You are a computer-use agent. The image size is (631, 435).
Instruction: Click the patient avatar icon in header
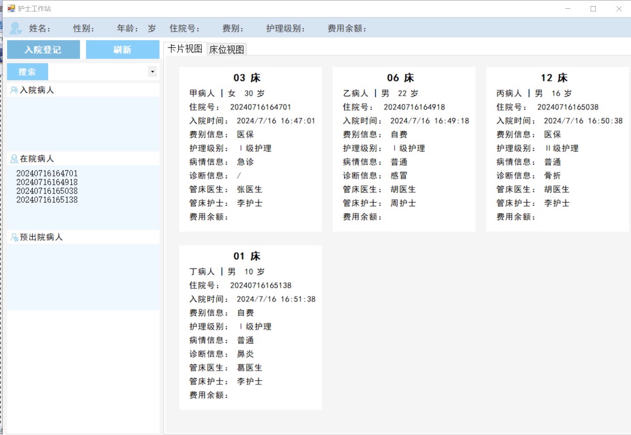16,28
